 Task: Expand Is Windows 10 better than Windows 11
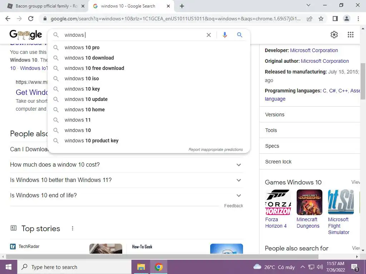[x=127, y=180]
